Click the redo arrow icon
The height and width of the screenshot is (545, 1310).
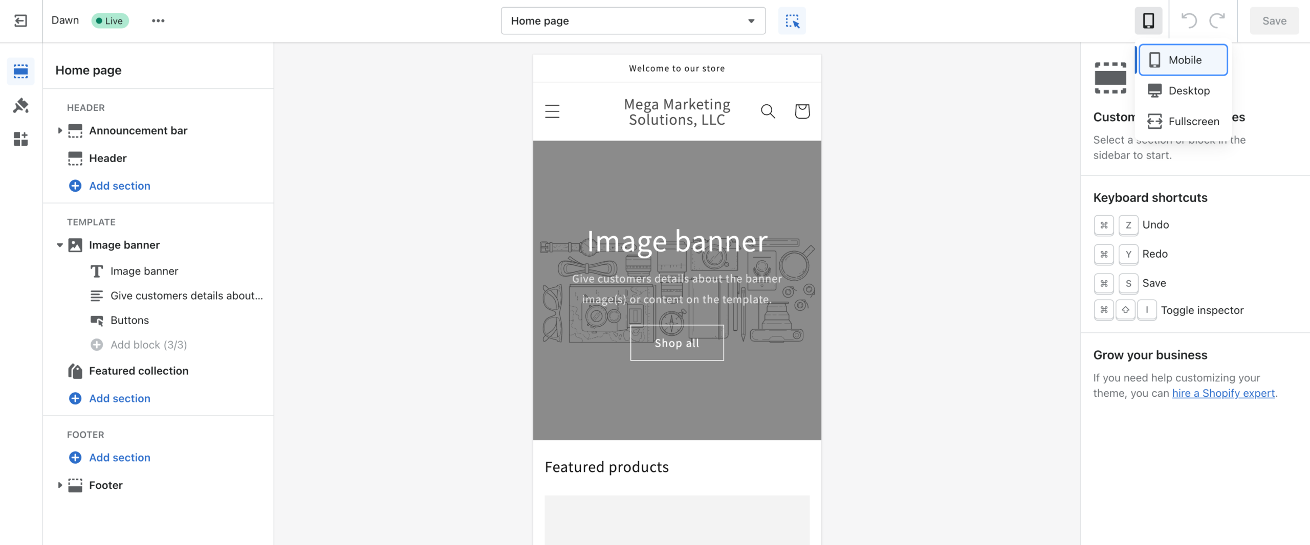[x=1217, y=21]
